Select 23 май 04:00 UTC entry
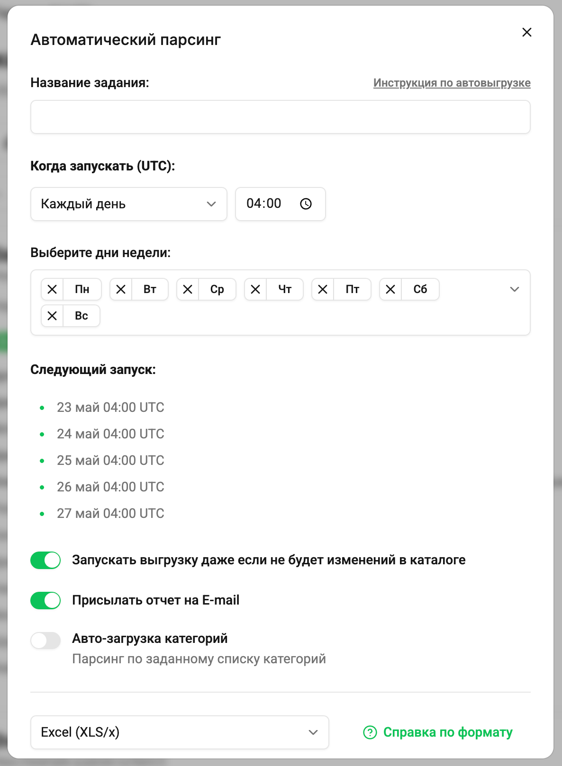The height and width of the screenshot is (766, 562). (110, 408)
